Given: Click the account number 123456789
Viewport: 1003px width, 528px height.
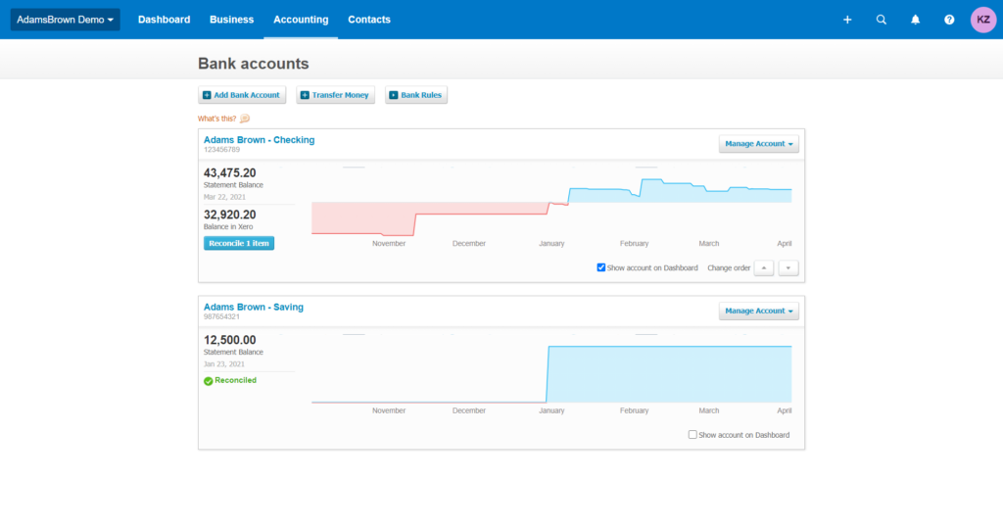Looking at the screenshot, I should coord(222,150).
